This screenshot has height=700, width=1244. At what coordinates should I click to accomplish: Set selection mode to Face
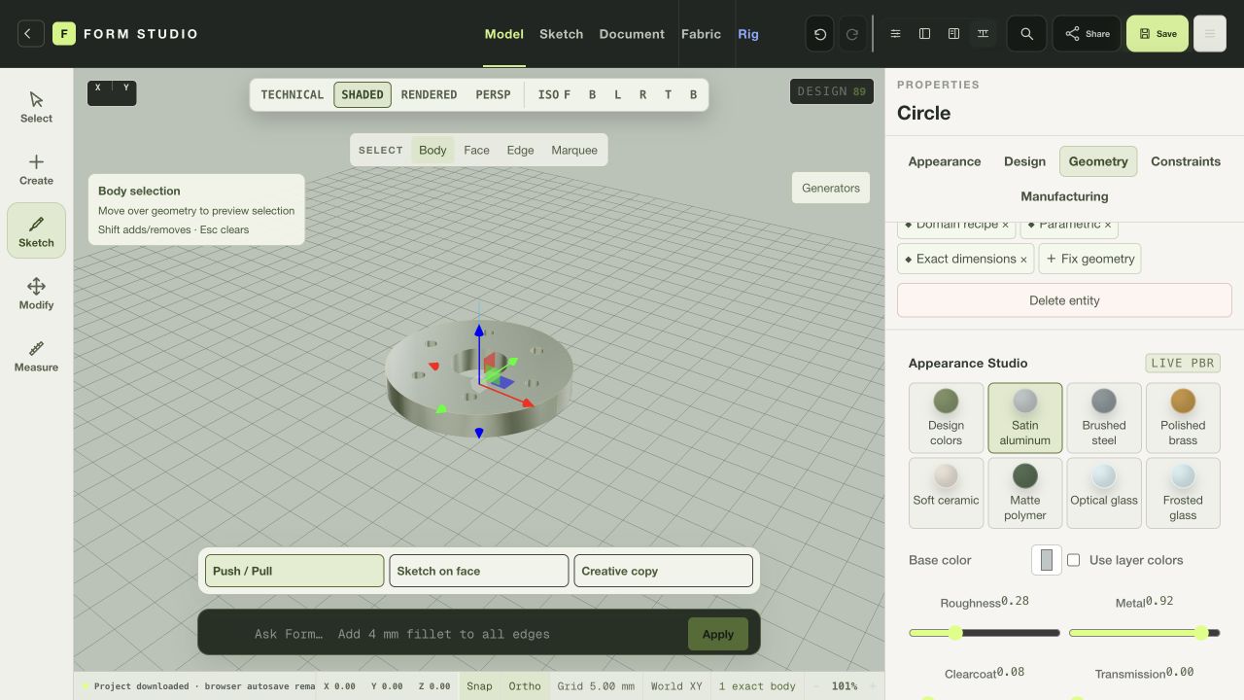pyautogui.click(x=476, y=150)
